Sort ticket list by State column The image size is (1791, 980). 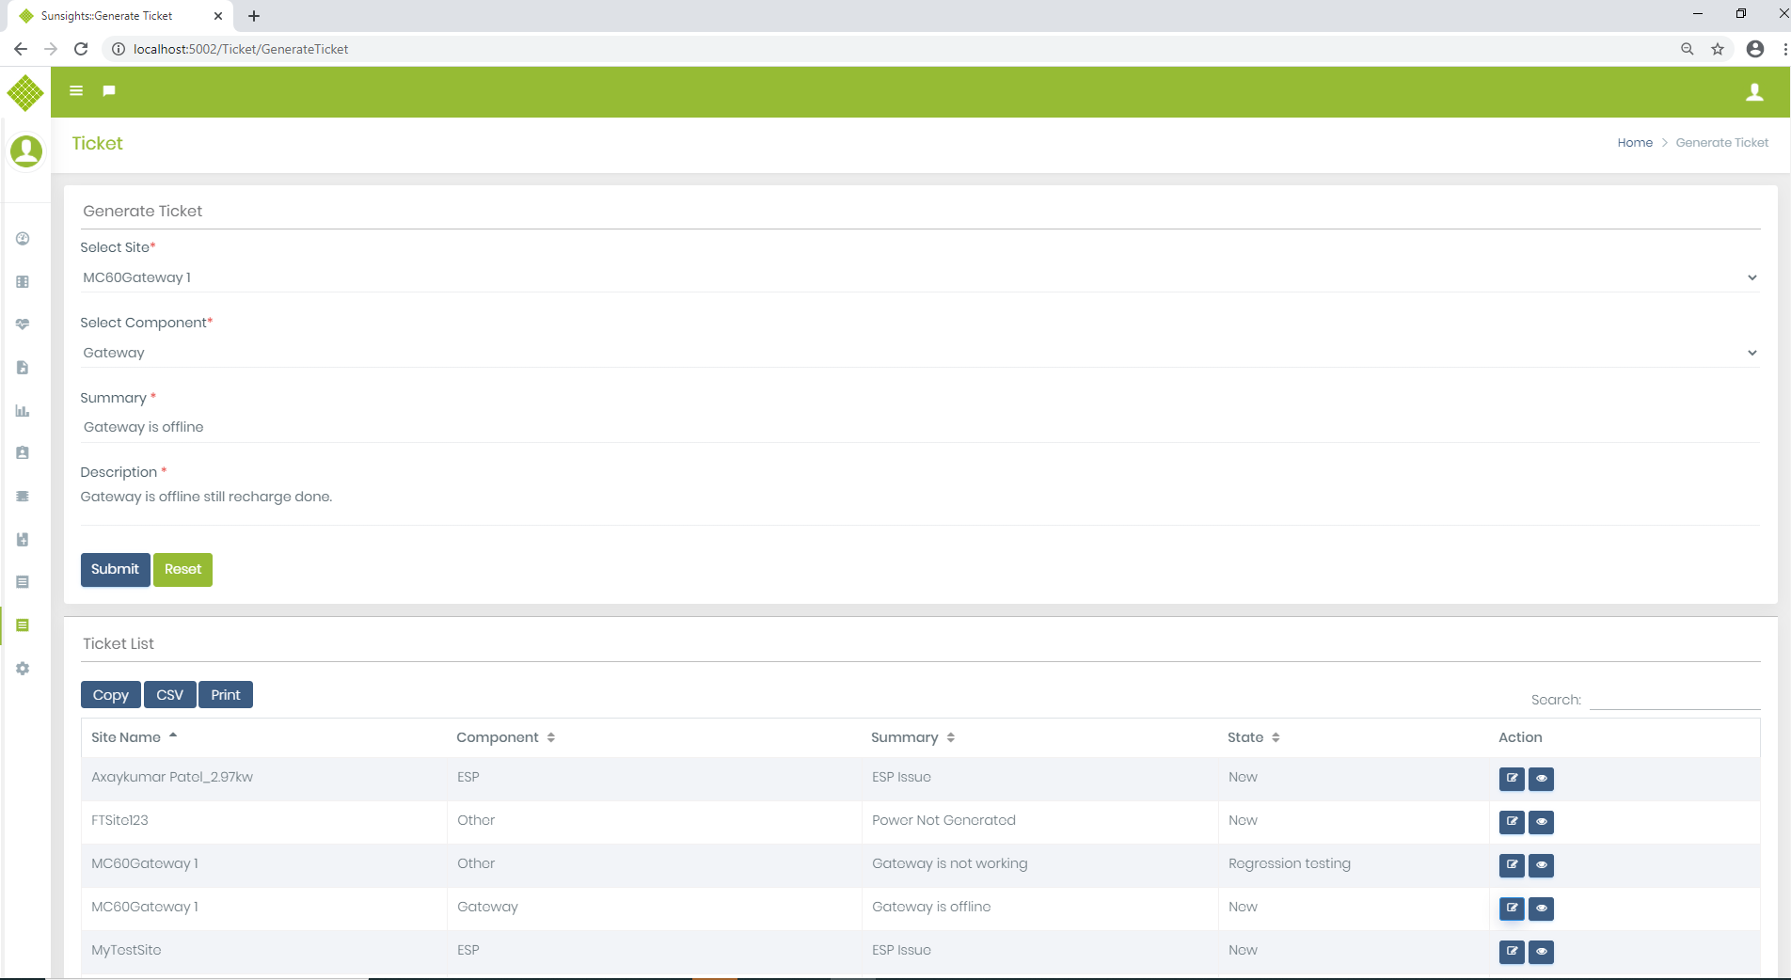[x=1253, y=737]
